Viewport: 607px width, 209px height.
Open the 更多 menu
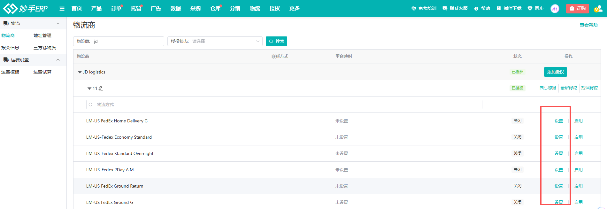pos(295,8)
